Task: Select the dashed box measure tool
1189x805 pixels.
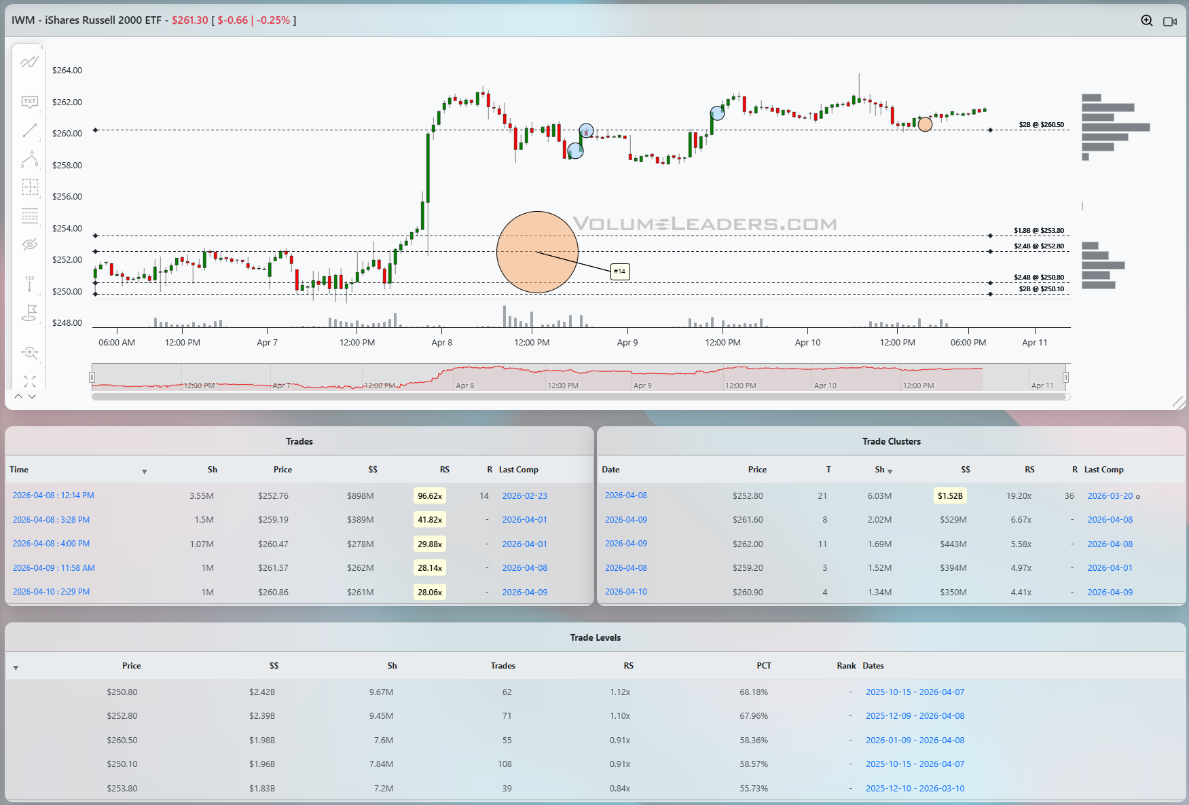Action: point(30,187)
